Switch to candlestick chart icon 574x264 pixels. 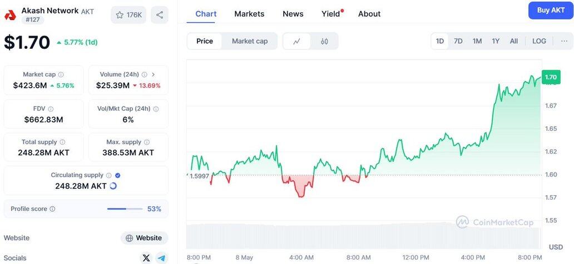click(324, 41)
